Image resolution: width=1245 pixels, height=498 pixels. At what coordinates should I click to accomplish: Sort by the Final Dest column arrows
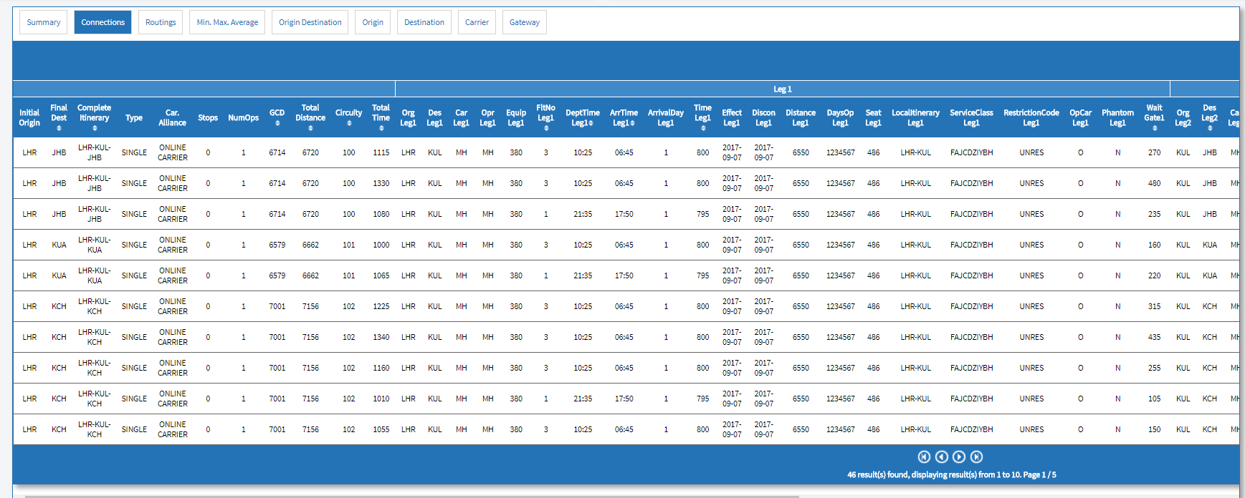59,128
